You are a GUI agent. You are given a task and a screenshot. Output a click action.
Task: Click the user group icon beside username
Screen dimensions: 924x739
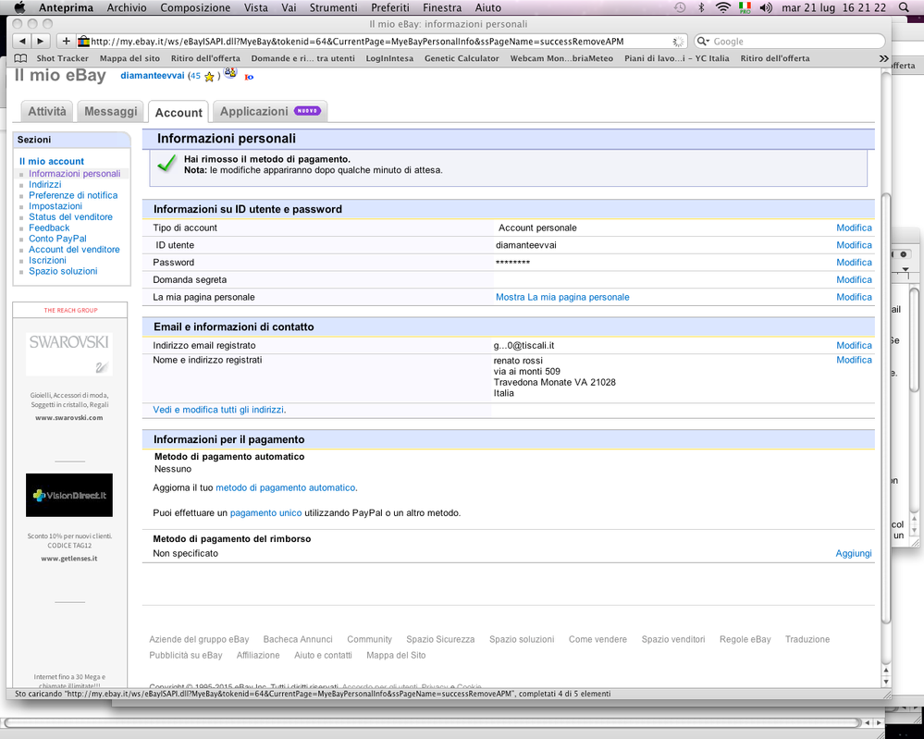229,73
